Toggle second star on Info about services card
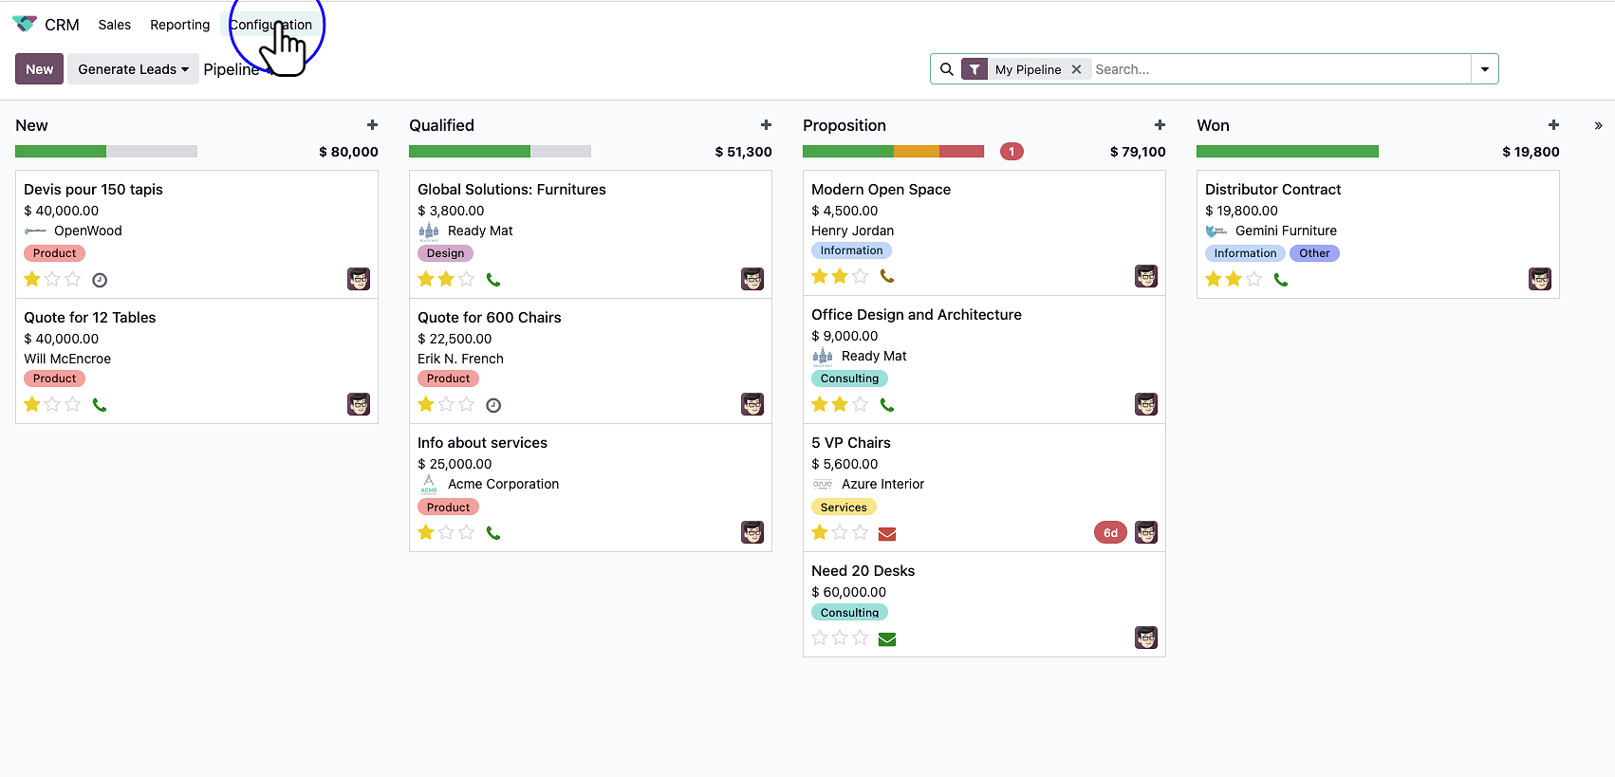 point(446,532)
